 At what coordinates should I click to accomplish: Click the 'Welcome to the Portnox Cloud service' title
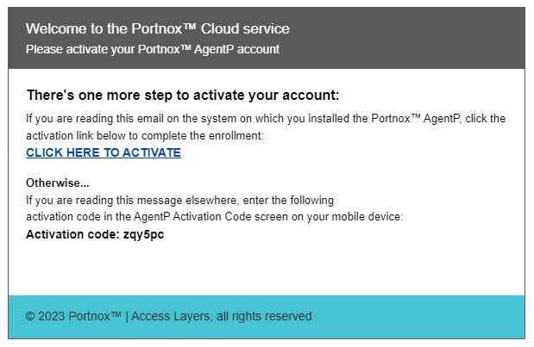pos(157,29)
